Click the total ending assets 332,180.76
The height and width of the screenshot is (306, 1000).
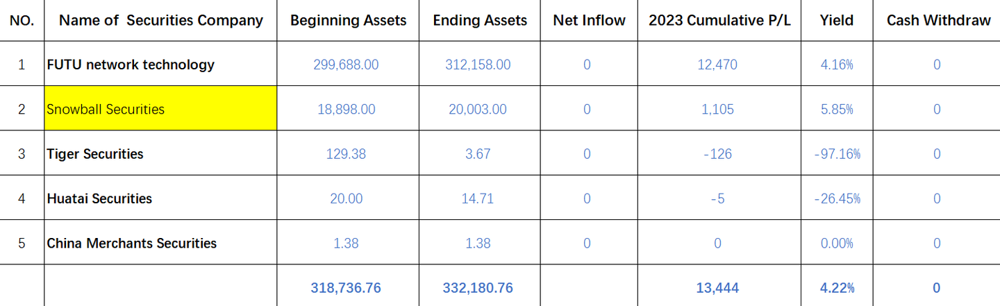tap(478, 287)
